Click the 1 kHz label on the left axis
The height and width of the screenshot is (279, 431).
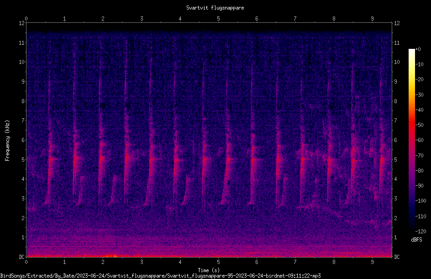23,237
